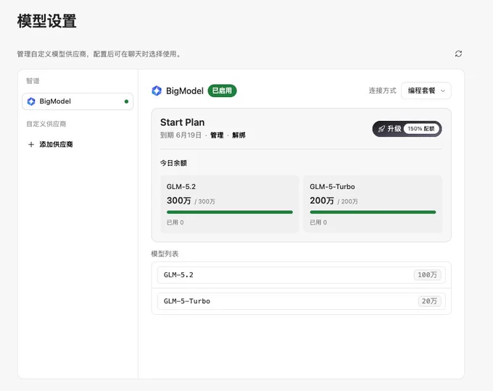Image resolution: width=493 pixels, height=391 pixels.
Task: Click the 20万 badge
Action: 429,301
